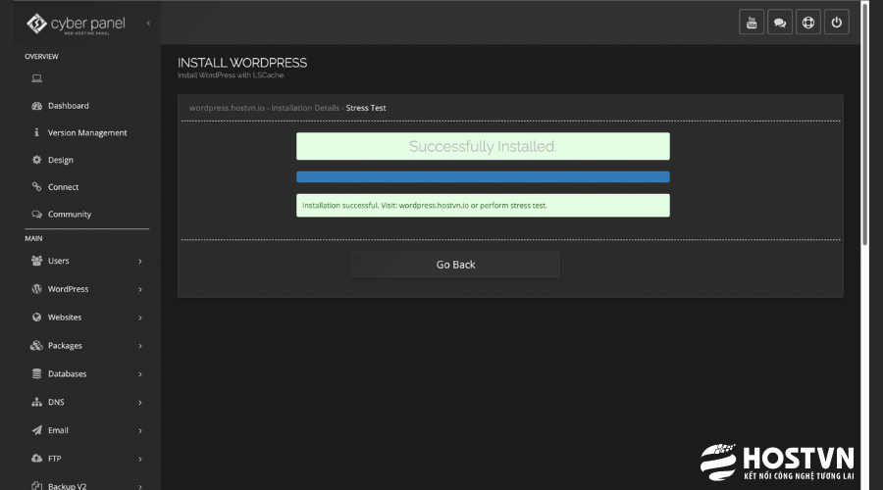Open the Backup V2 menu item
This screenshot has width=883, height=490.
[67, 486]
